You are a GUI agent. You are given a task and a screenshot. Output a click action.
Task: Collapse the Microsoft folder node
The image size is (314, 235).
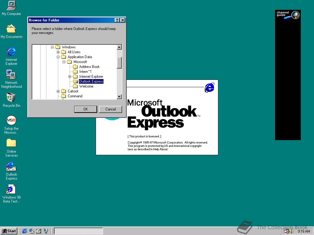[64, 62]
